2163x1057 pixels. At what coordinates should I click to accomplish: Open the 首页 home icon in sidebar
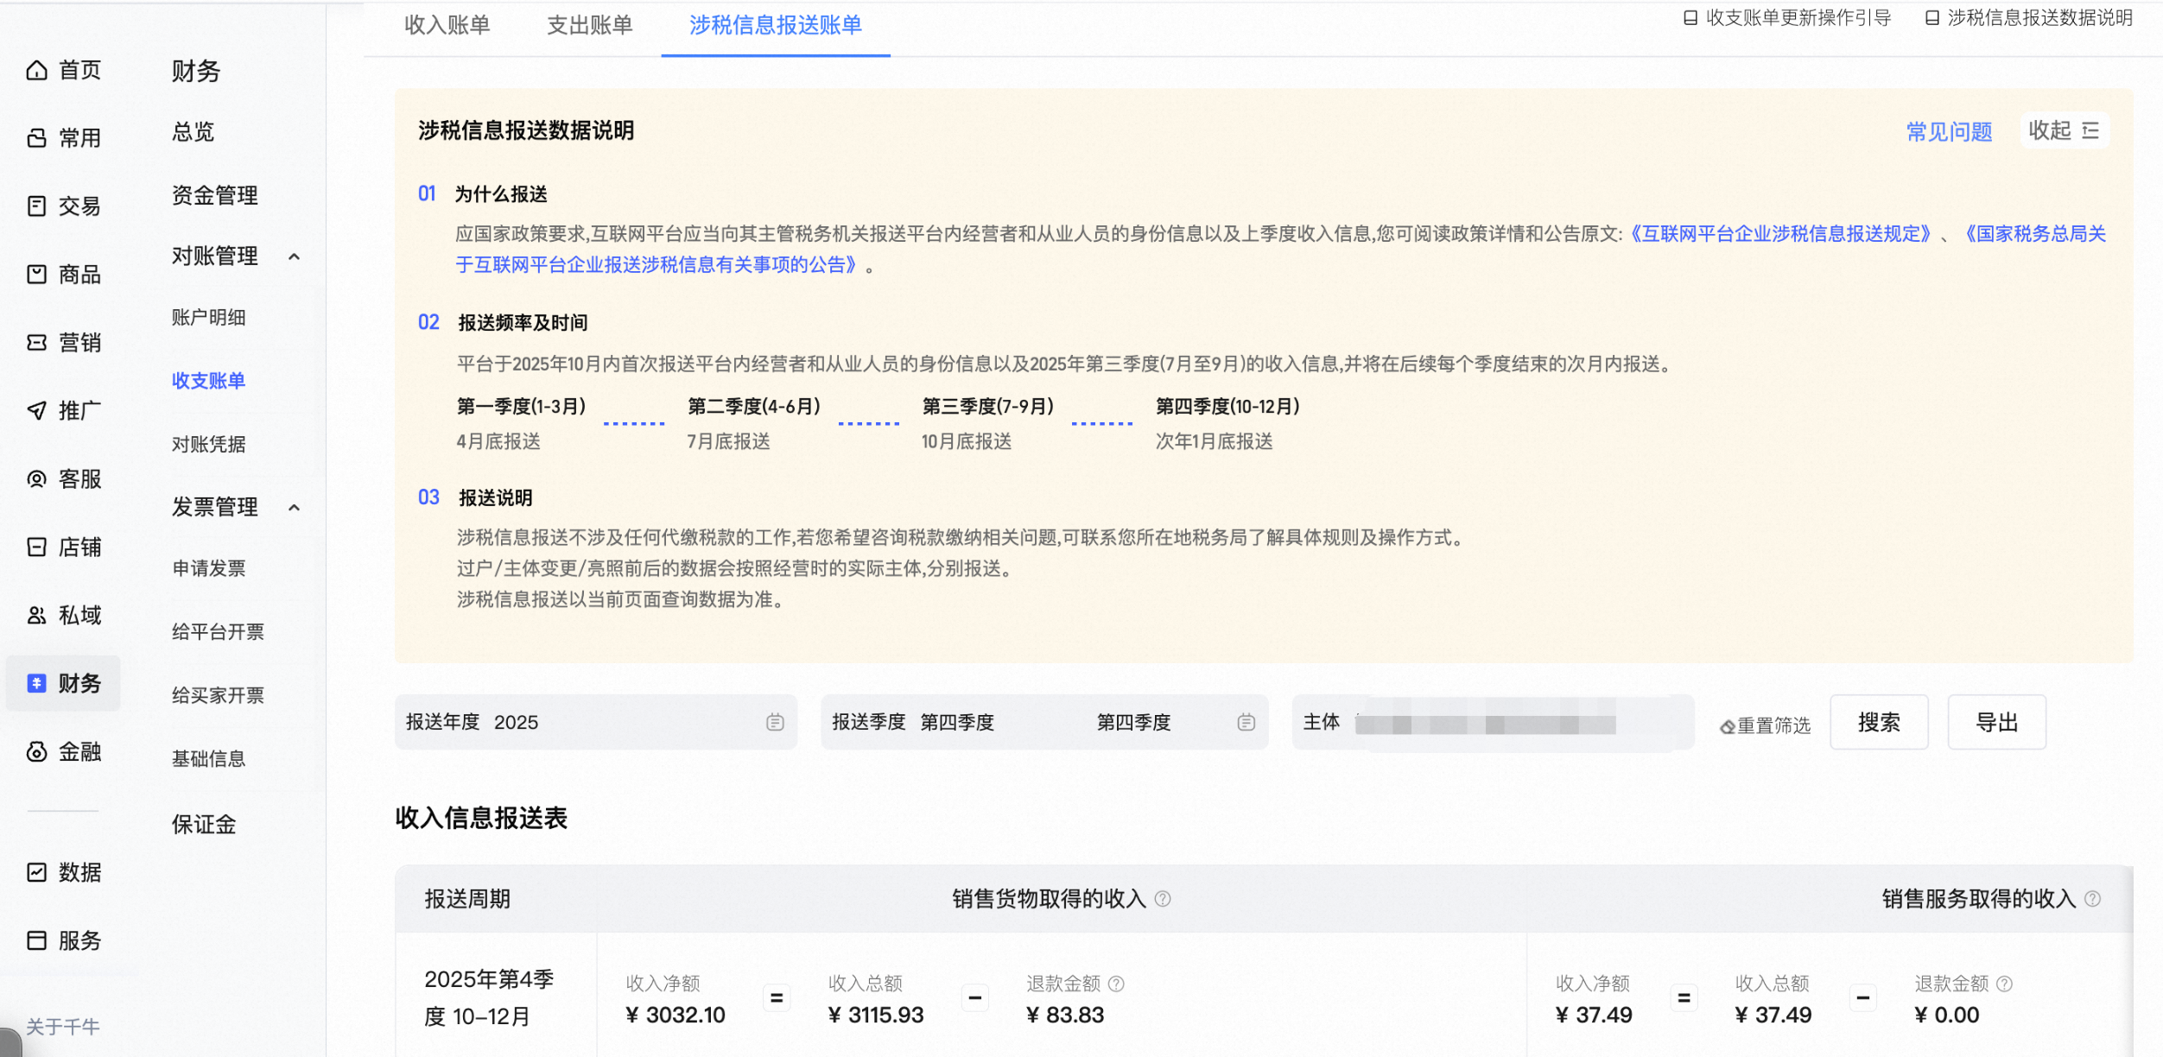coord(36,70)
